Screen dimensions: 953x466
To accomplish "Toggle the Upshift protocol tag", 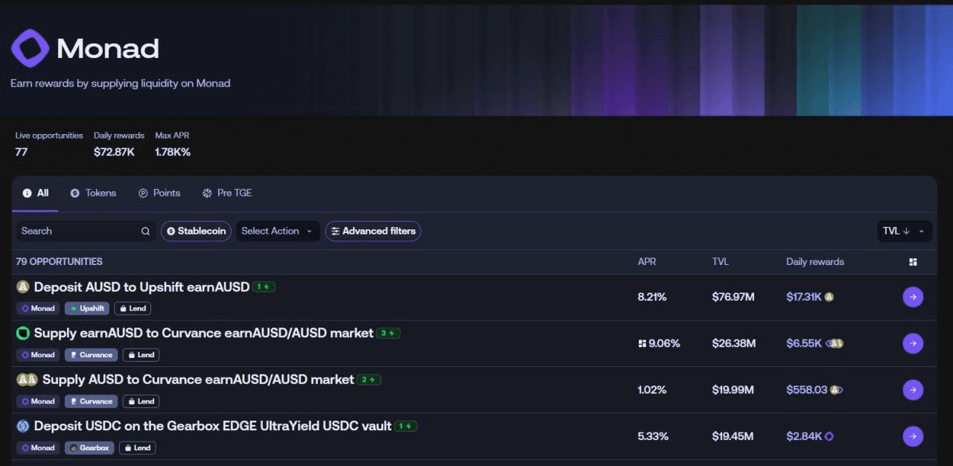I will (x=87, y=308).
